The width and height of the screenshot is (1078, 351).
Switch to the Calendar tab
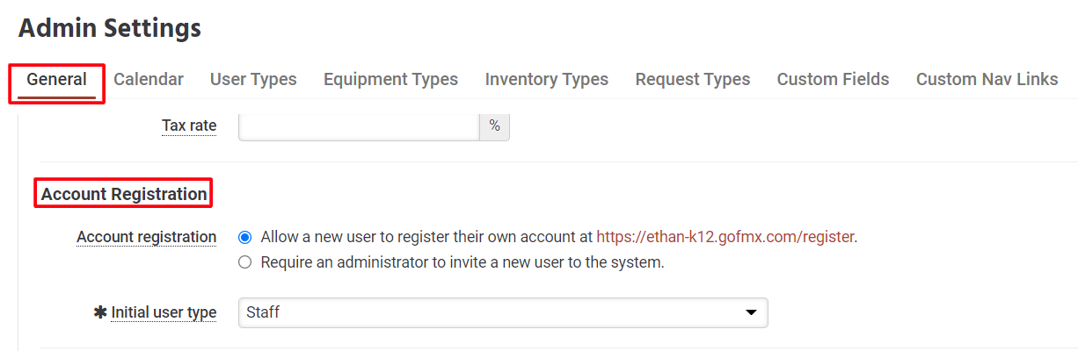149,80
